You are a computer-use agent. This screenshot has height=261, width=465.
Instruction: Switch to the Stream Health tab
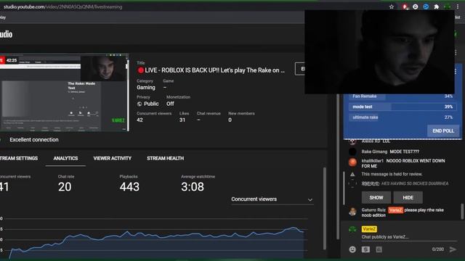tap(165, 158)
